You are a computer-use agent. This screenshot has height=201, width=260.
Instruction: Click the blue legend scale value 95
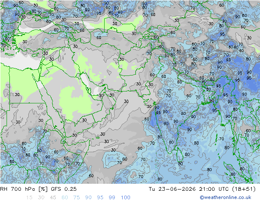coord(100,197)
